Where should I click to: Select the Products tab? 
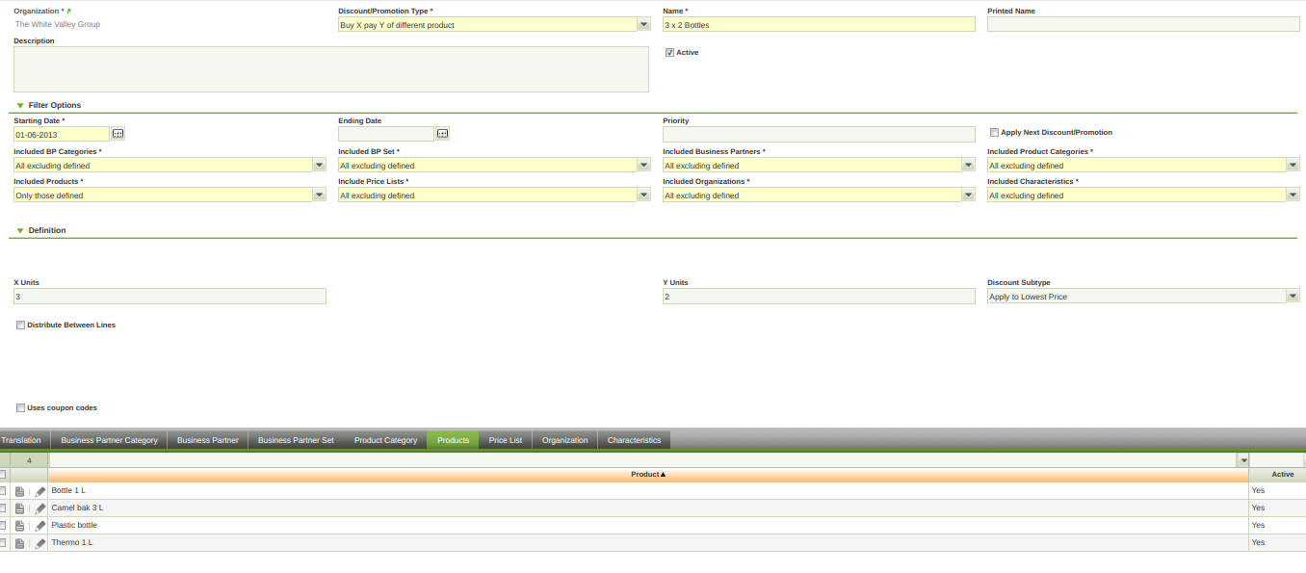tap(453, 440)
